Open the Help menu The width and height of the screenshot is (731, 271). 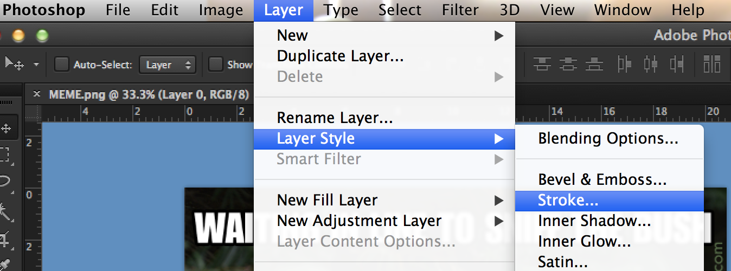point(688,10)
